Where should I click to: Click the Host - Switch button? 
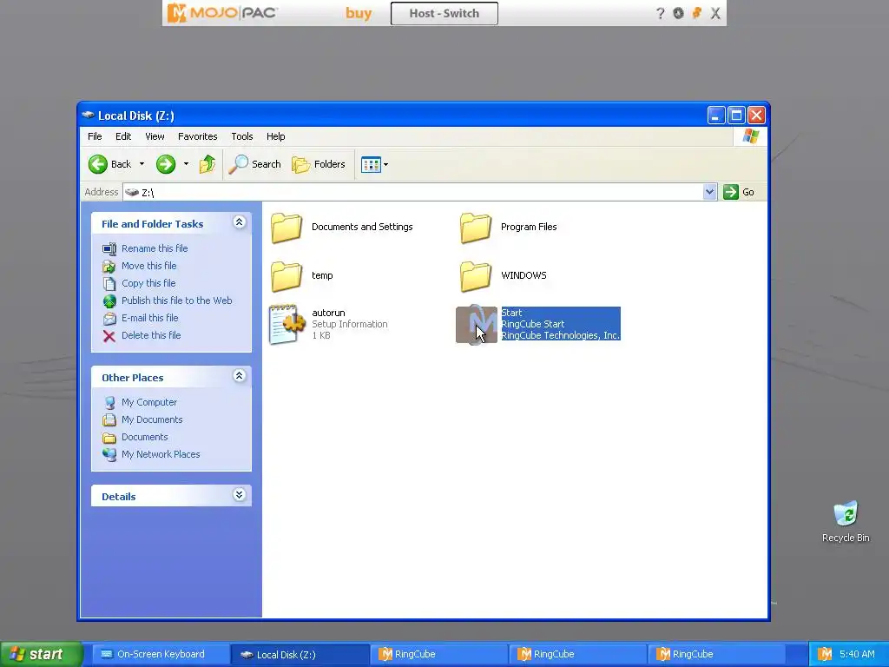pos(444,14)
